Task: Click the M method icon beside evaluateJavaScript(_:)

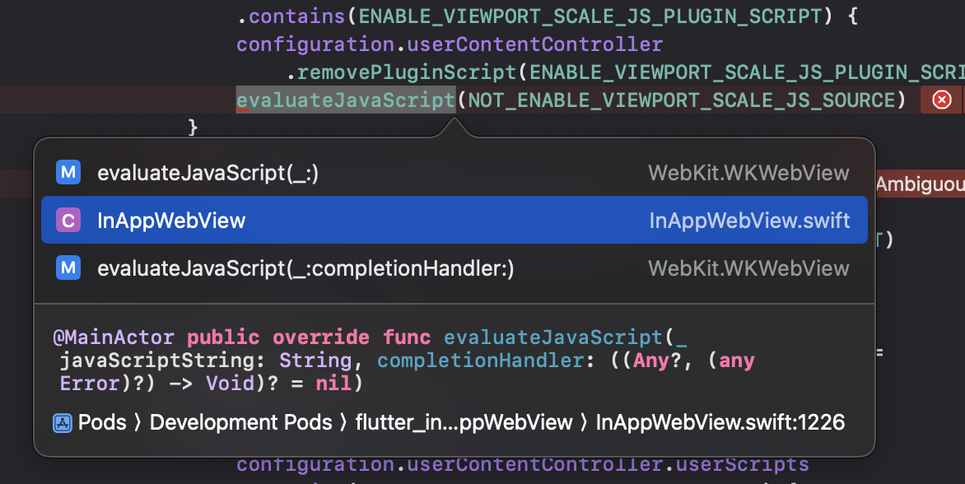Action: (x=68, y=173)
